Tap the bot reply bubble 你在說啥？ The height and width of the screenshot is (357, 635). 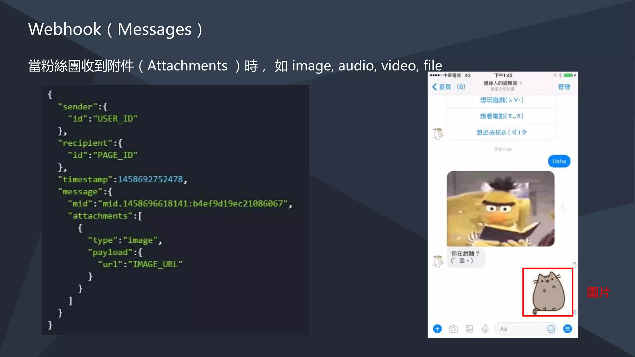coord(465,257)
